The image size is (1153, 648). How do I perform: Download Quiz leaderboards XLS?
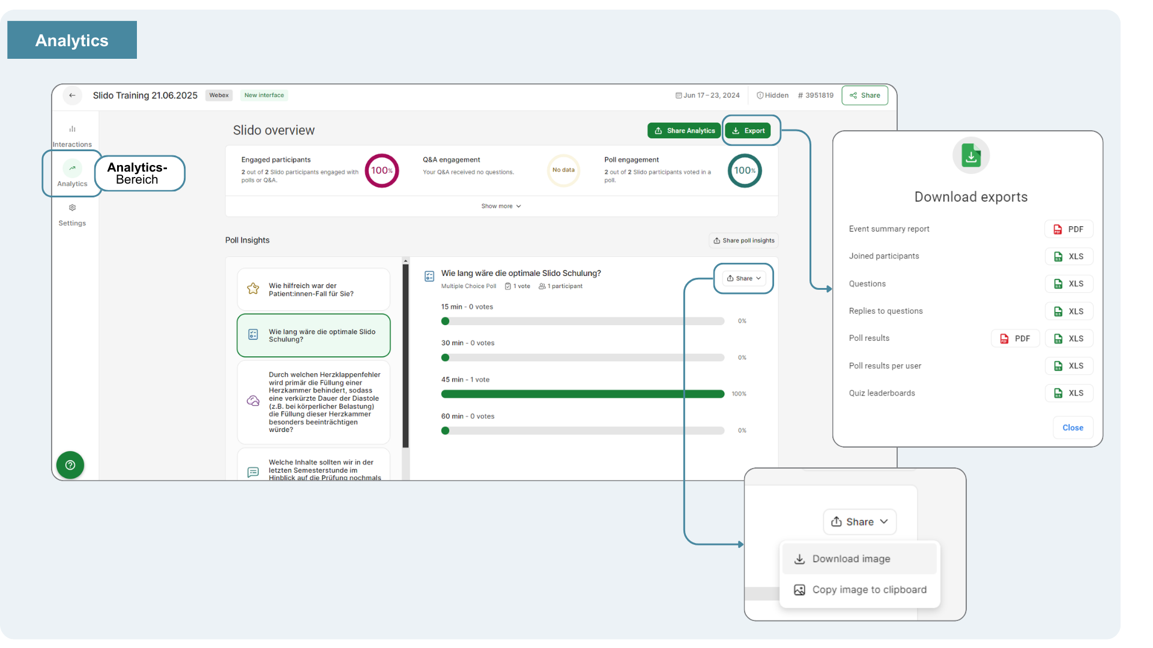click(1069, 393)
